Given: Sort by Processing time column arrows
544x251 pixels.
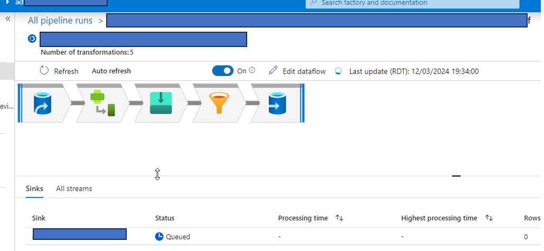Looking at the screenshot, I should 339,218.
